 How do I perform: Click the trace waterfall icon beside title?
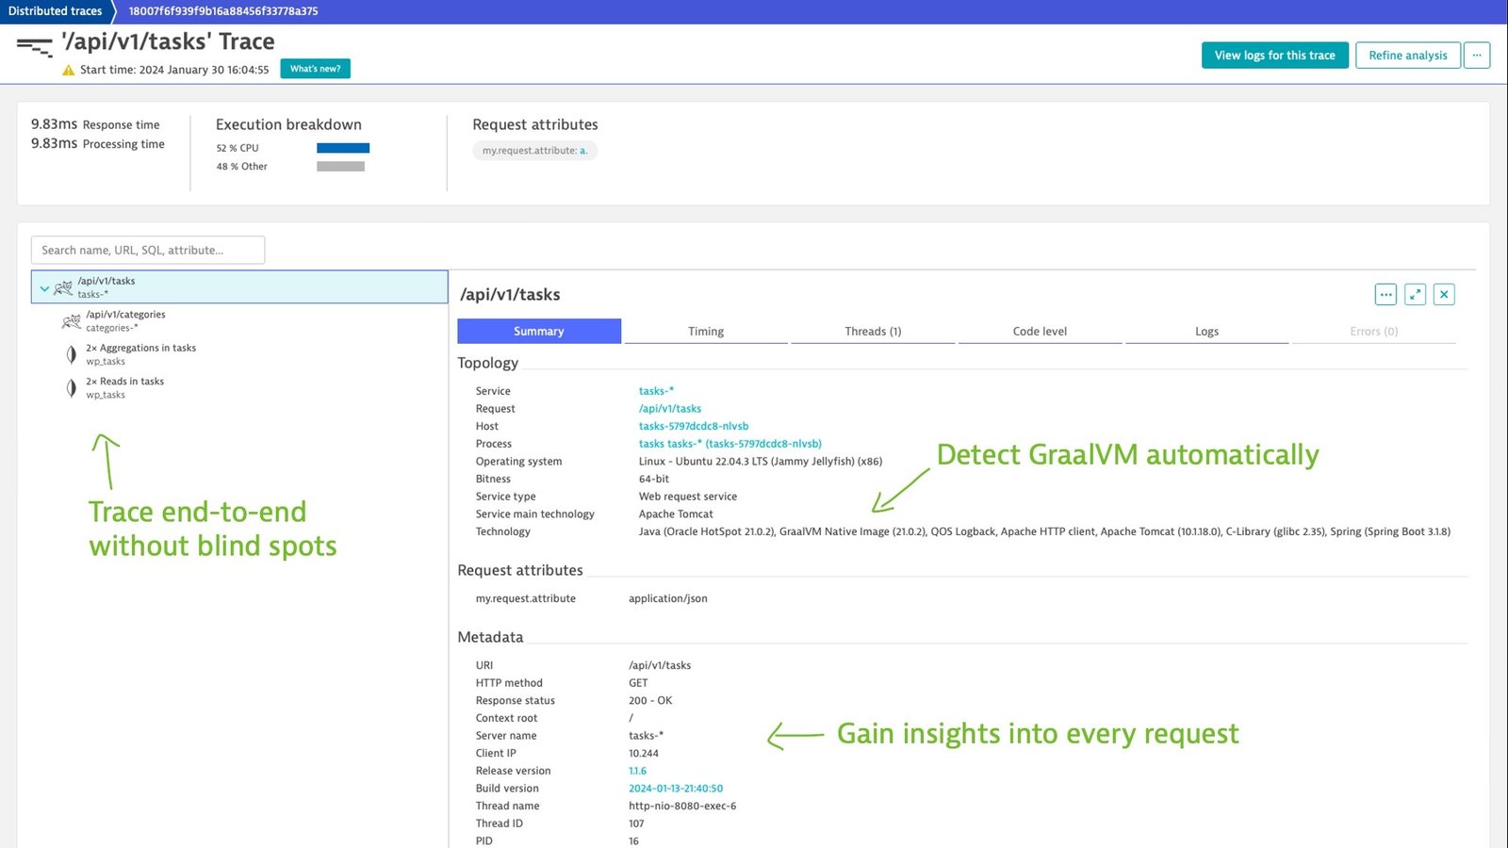35,46
